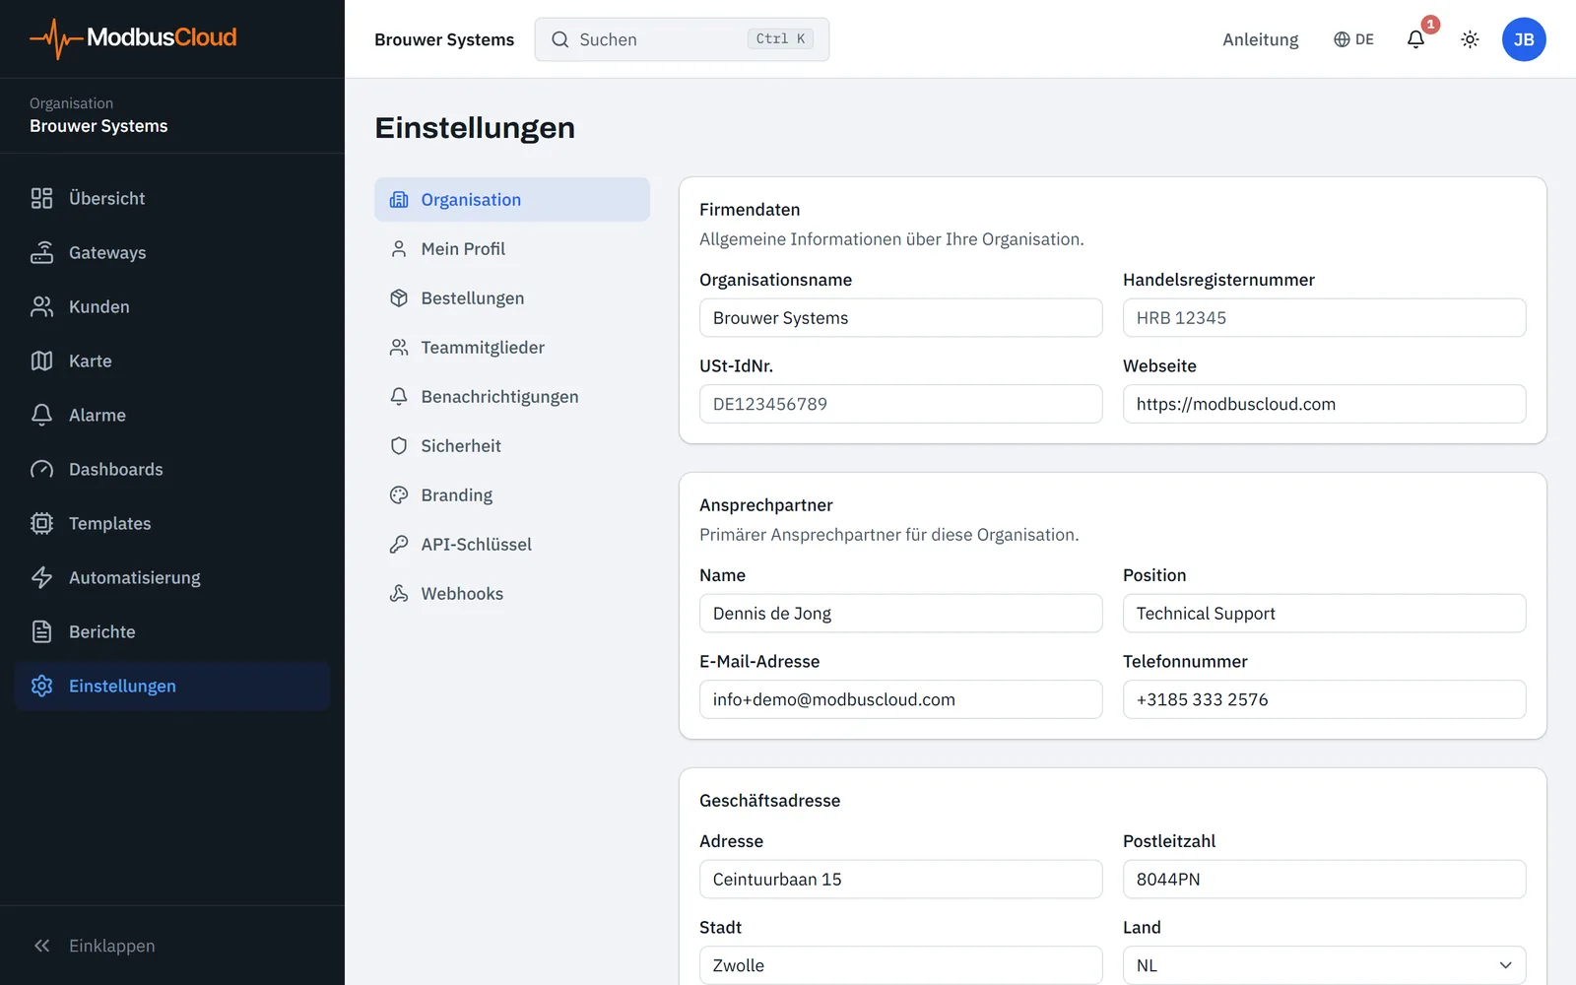The height and width of the screenshot is (985, 1576).
Task: Open the DE language selector
Action: pyautogui.click(x=1353, y=39)
